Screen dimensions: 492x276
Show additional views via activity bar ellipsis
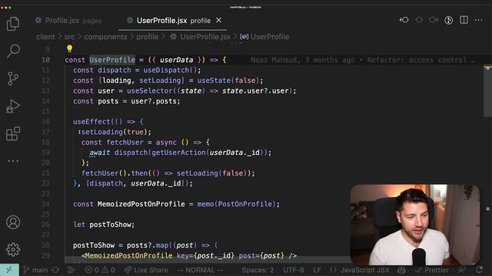[x=13, y=161]
